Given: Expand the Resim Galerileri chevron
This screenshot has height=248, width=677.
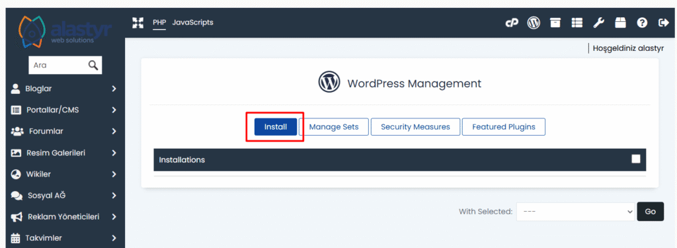Looking at the screenshot, I should point(114,153).
